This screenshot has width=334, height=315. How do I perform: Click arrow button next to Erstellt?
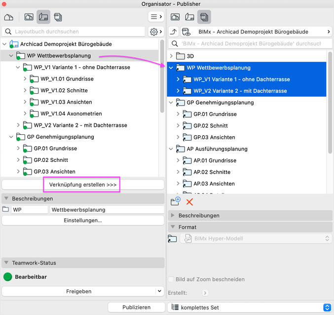click(205, 293)
